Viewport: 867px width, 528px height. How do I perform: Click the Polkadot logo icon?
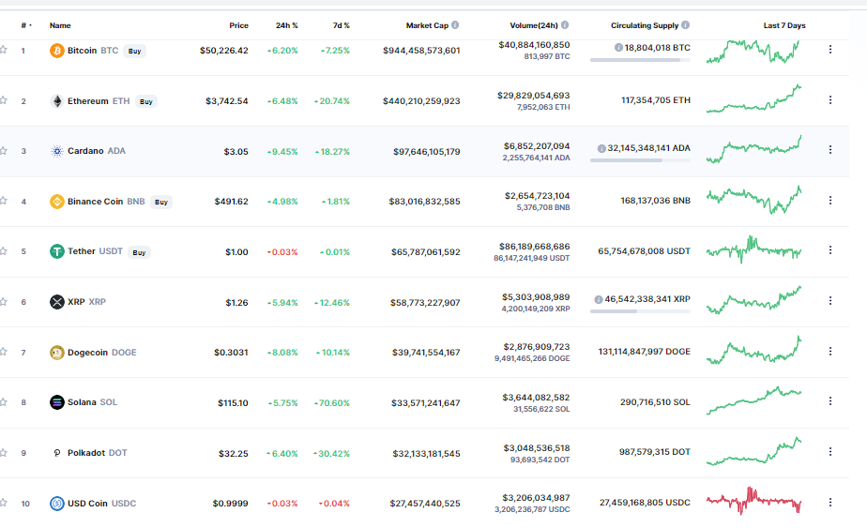click(57, 453)
